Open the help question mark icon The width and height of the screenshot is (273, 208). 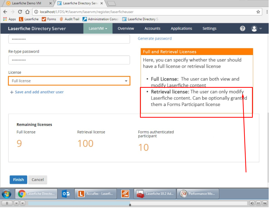[x=243, y=28]
